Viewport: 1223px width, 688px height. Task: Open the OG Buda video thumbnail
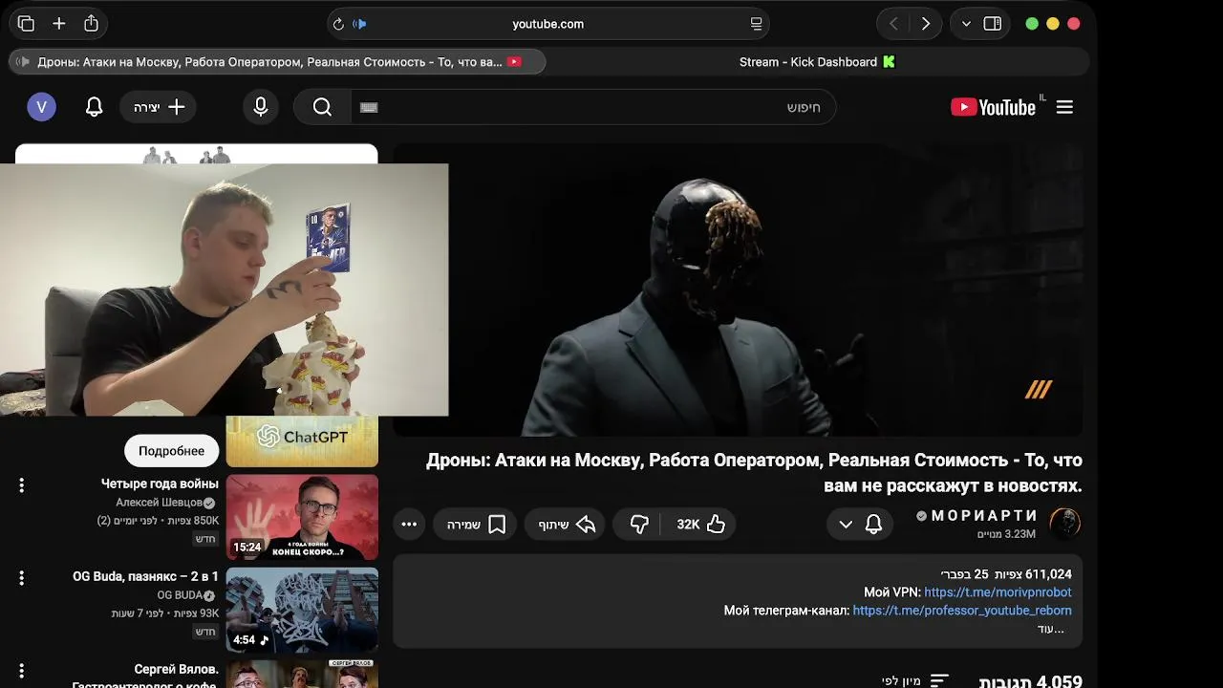pyautogui.click(x=302, y=610)
